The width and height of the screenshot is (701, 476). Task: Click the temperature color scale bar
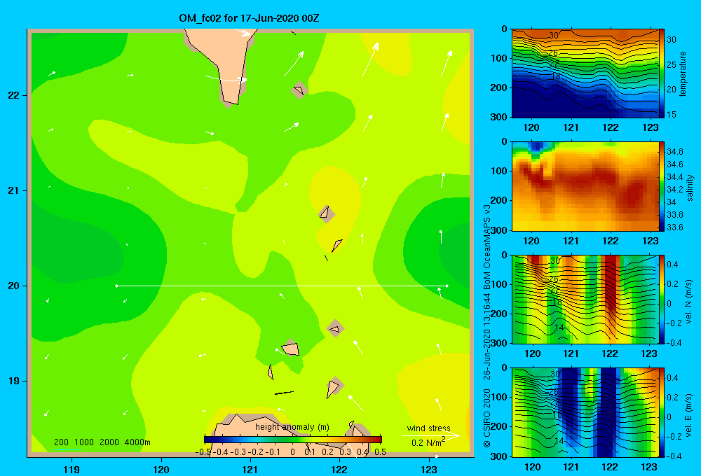tap(662, 73)
